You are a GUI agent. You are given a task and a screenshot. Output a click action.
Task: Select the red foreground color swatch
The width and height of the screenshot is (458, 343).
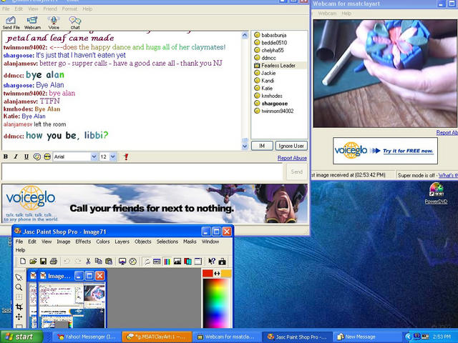tap(208, 273)
